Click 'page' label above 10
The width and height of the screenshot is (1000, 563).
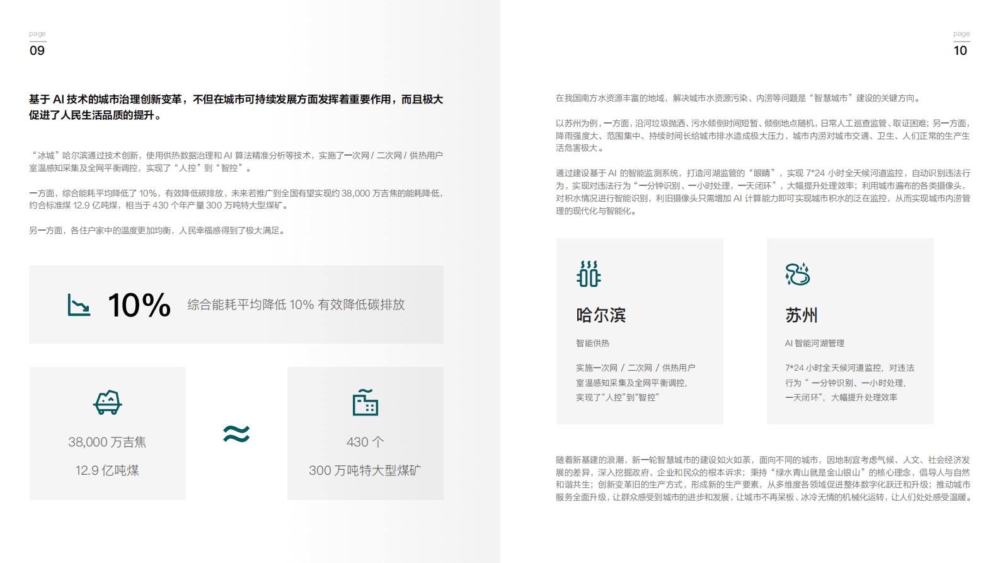coord(962,34)
